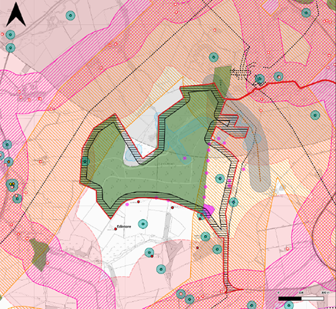Click the Edintore place label

[124, 226]
